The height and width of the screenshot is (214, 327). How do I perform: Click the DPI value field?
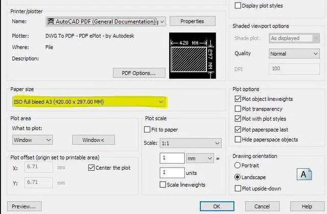coord(294,69)
